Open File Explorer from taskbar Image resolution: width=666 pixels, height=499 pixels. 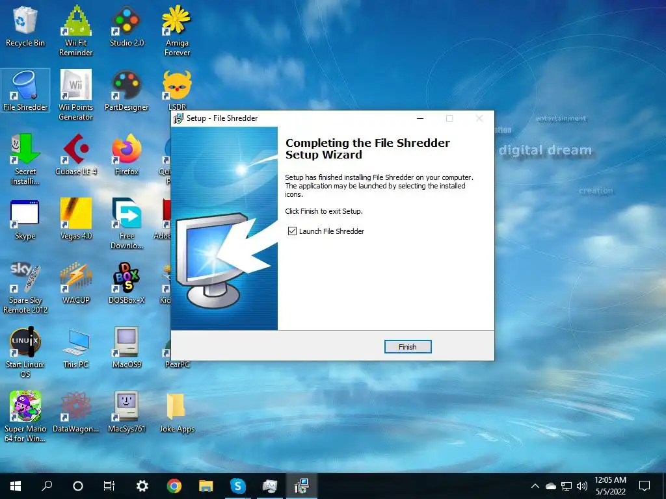(206, 486)
